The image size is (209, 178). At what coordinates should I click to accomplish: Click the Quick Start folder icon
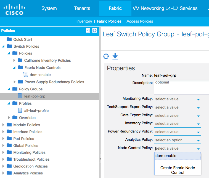coord(9,39)
